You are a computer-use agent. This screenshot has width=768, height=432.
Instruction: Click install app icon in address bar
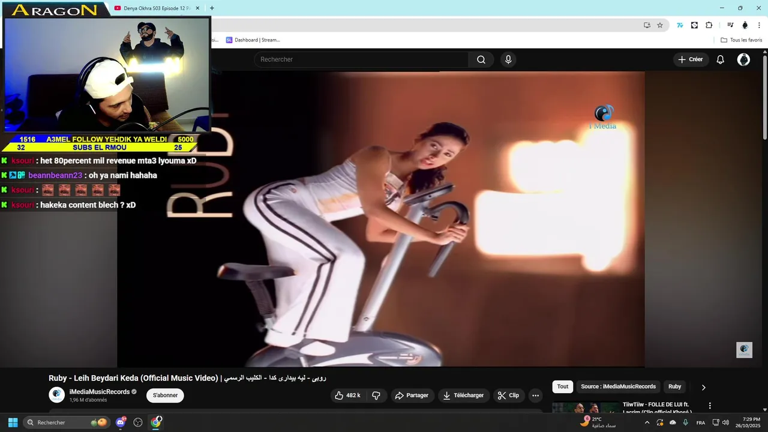point(647,25)
